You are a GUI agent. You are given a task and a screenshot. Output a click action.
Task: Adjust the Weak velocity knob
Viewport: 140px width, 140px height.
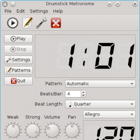13,130
